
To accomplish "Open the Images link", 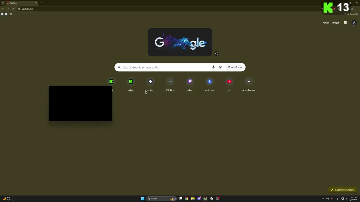I will click(336, 23).
